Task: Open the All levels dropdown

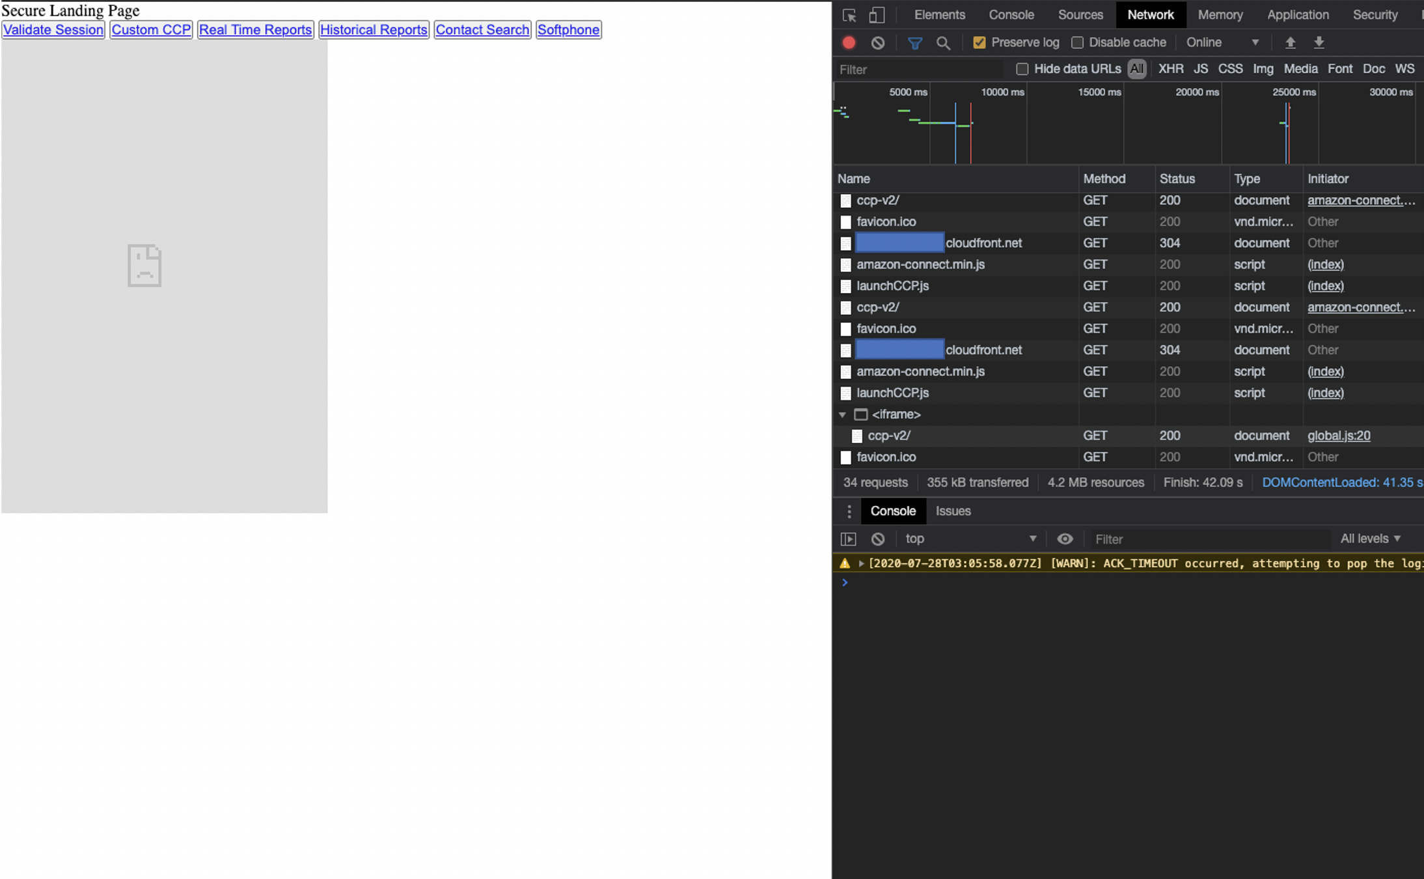Action: coord(1369,538)
